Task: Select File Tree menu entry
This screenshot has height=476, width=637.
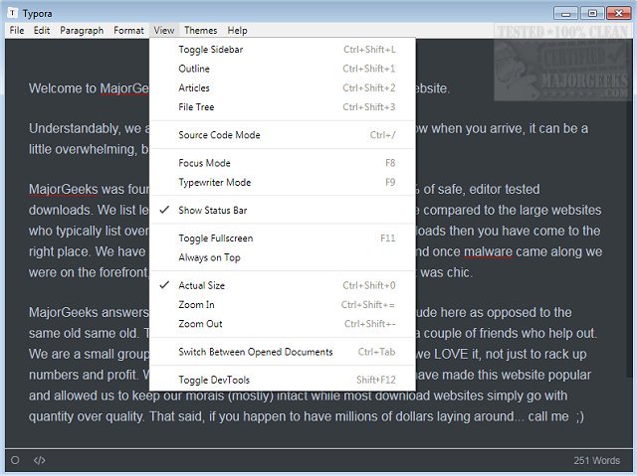Action: (283, 107)
